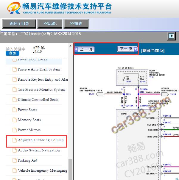Click document icon beside Power Mirrors

[x=15, y=130]
